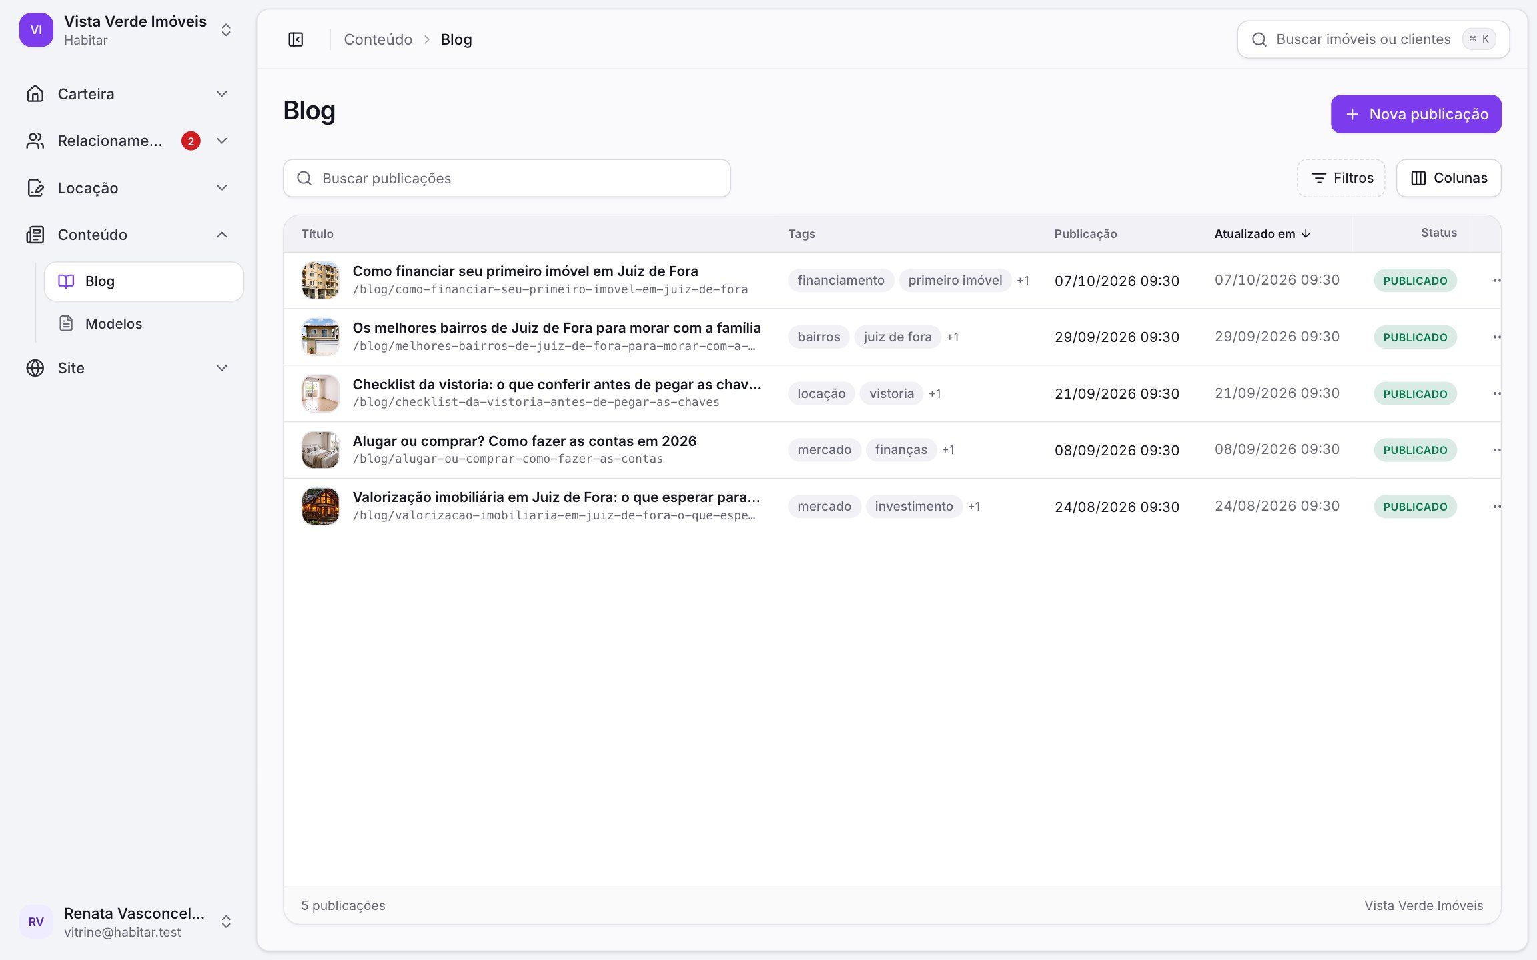Open the Modelos sidebar item
Viewport: 1537px width, 960px height.
[x=144, y=323]
